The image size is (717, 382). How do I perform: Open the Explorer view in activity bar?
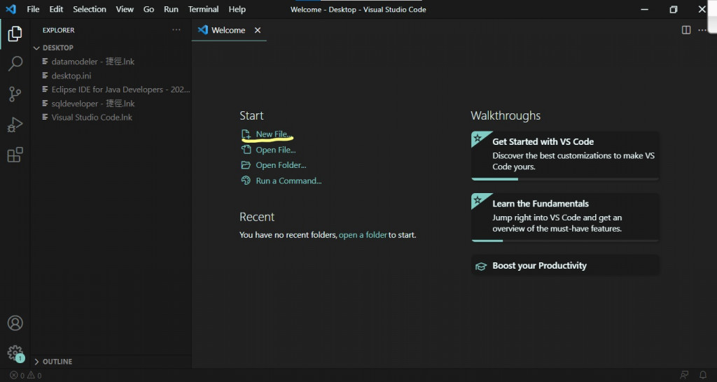(15, 34)
